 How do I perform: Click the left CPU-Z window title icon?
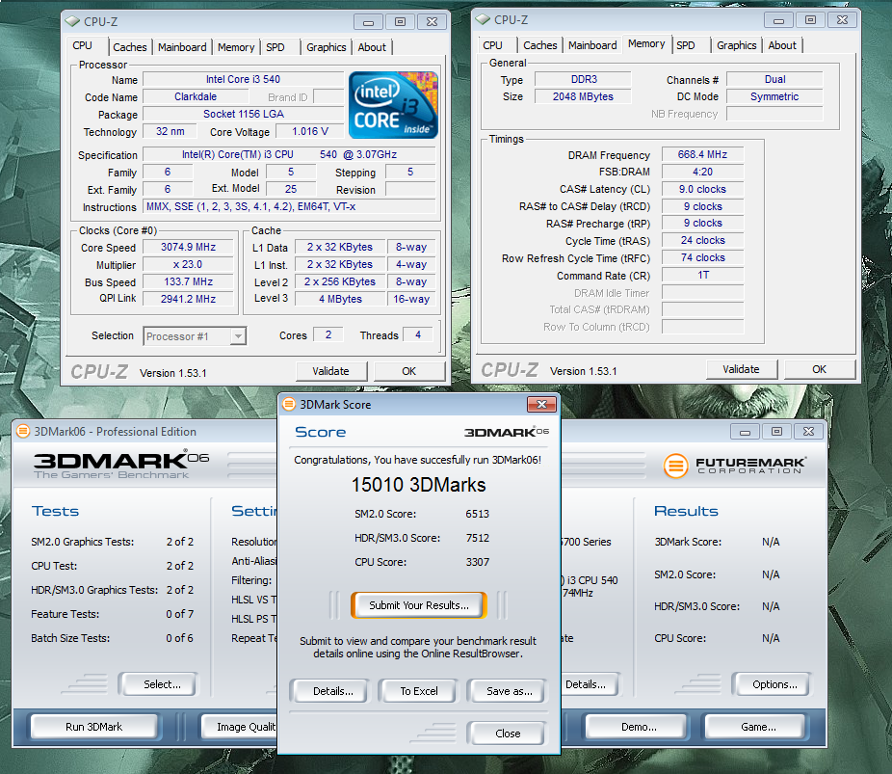click(x=72, y=21)
